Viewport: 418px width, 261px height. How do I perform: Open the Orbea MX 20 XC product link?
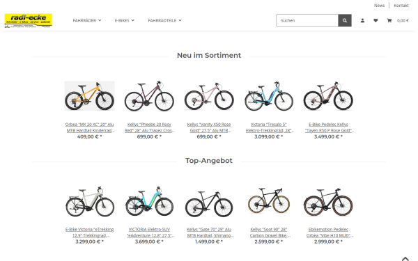90,127
